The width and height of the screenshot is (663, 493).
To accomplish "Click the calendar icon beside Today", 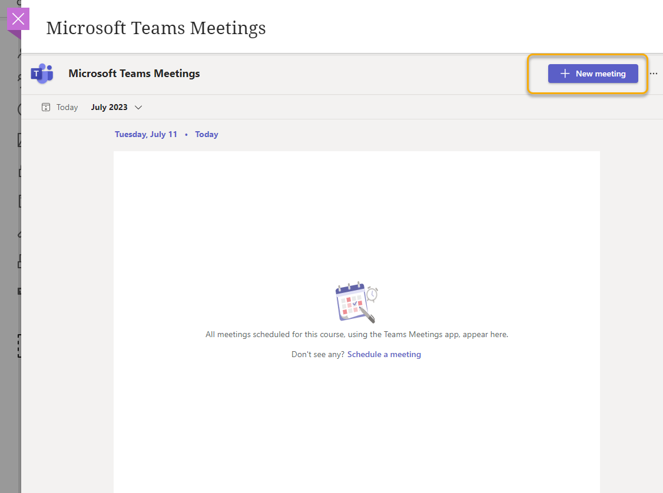I will (x=46, y=107).
